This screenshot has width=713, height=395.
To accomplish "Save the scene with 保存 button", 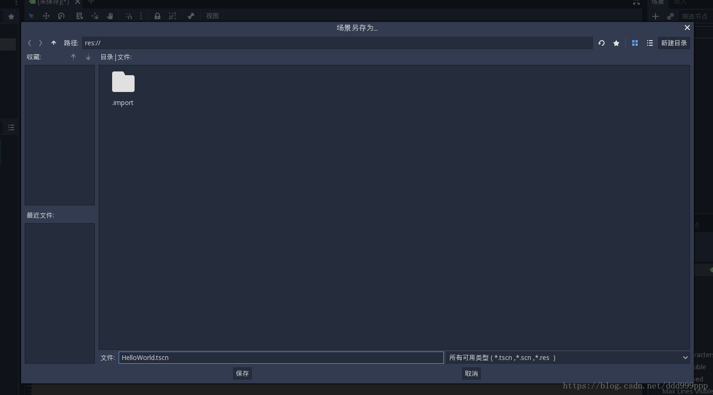I will click(x=242, y=374).
